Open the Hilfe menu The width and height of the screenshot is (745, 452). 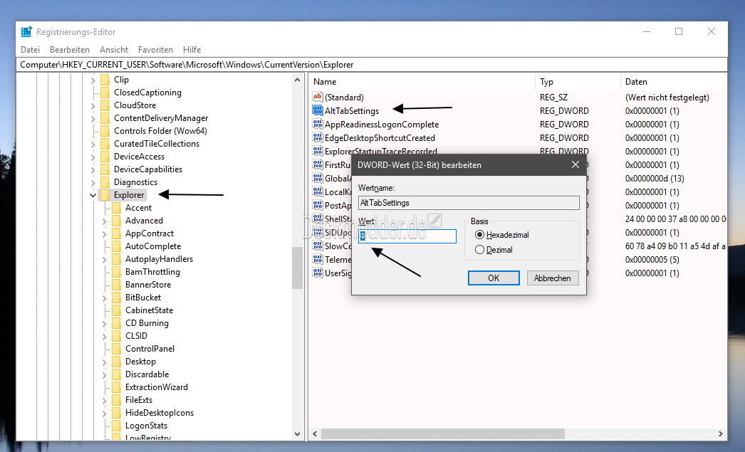pos(192,49)
